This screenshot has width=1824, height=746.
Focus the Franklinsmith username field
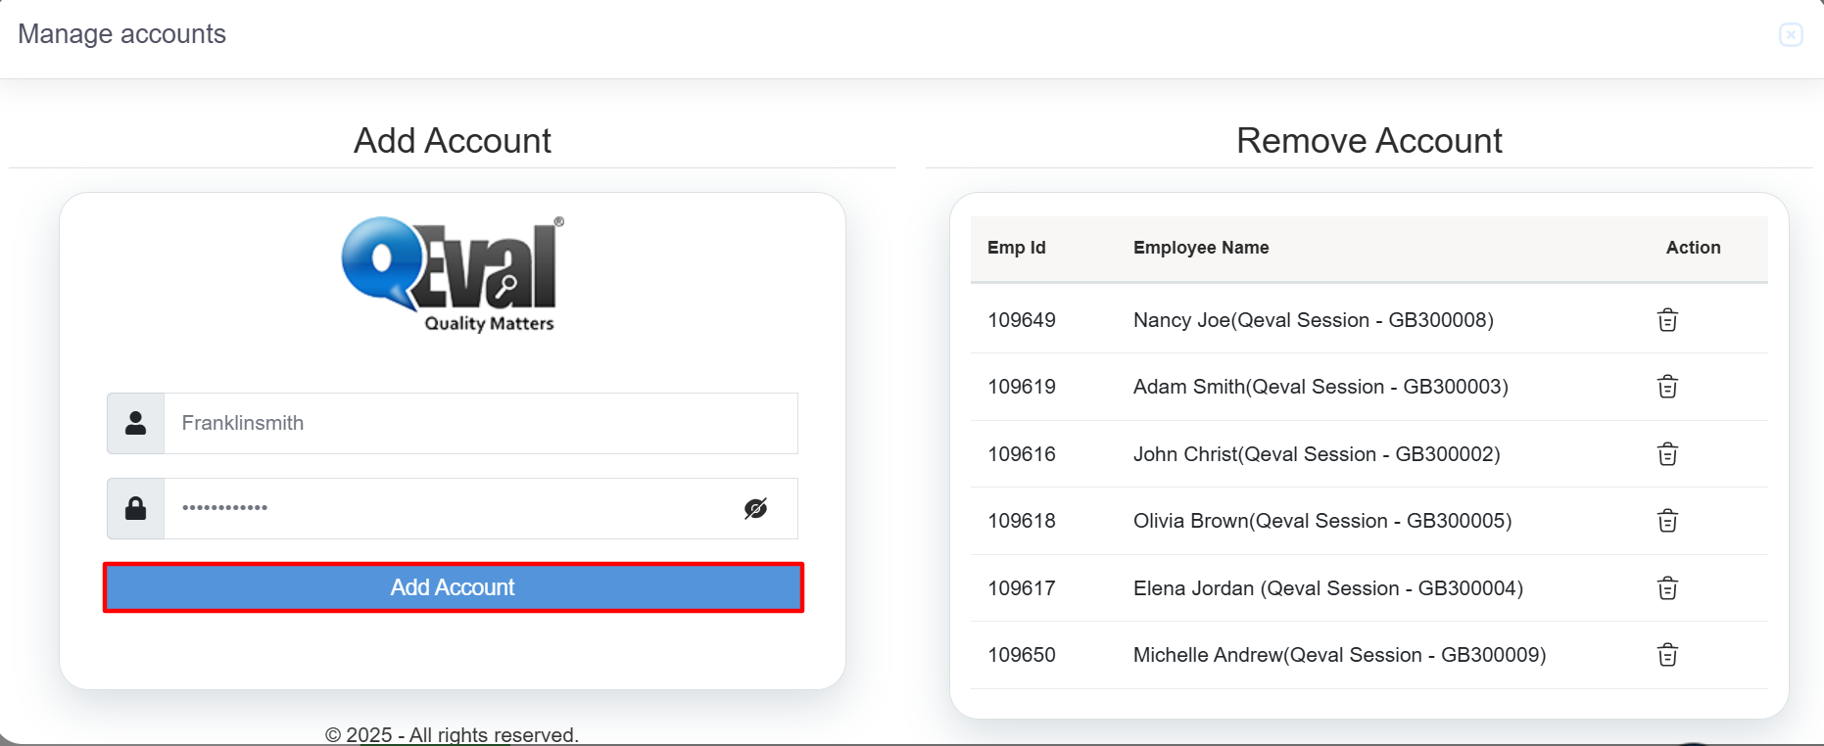(x=481, y=423)
